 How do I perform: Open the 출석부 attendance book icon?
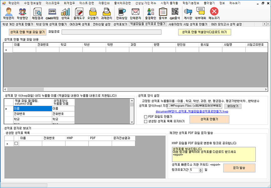point(163,13)
